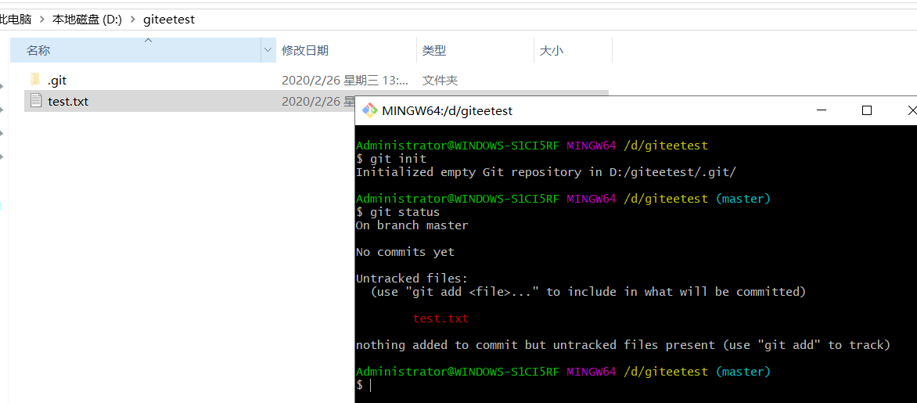Screen dimensions: 917x403
Task: Click the .git folder icon
Action: click(x=34, y=80)
